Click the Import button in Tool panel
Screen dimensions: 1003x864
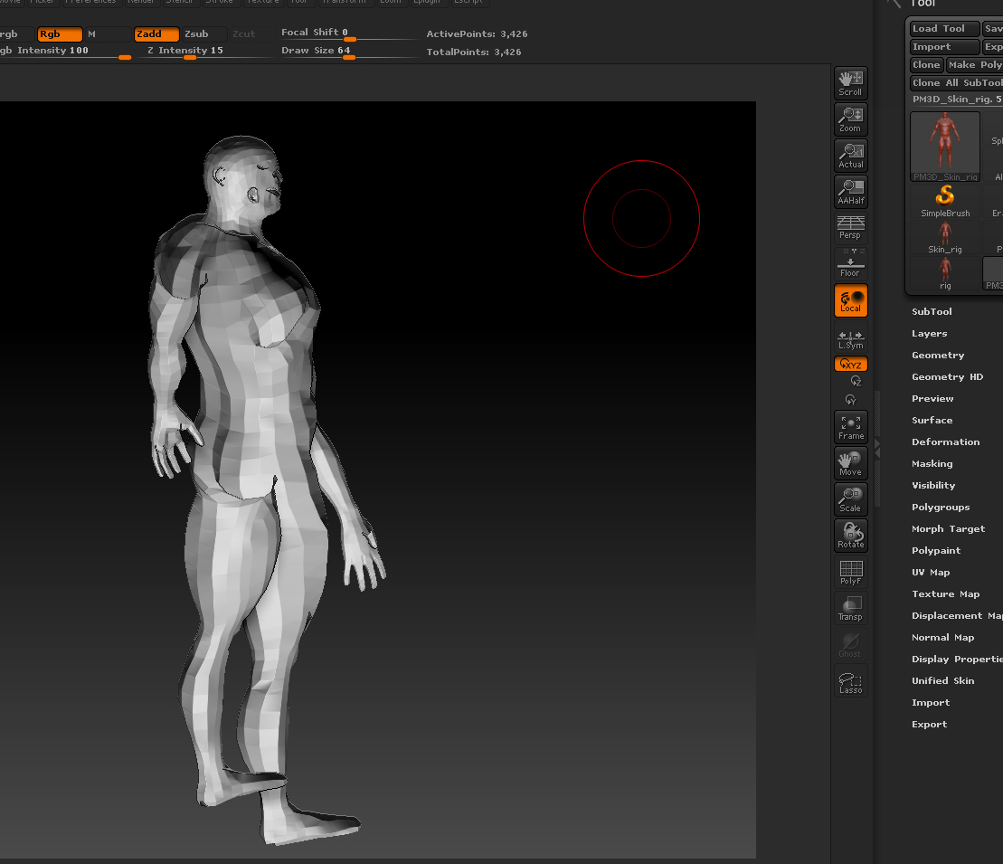click(x=943, y=47)
